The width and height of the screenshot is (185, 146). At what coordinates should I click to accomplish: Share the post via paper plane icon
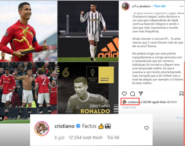[141, 93]
